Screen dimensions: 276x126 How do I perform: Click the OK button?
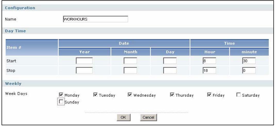(x=123, y=117)
